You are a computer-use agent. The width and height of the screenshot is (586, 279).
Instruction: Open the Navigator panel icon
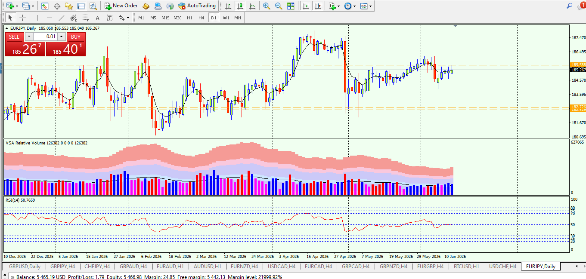click(68, 6)
